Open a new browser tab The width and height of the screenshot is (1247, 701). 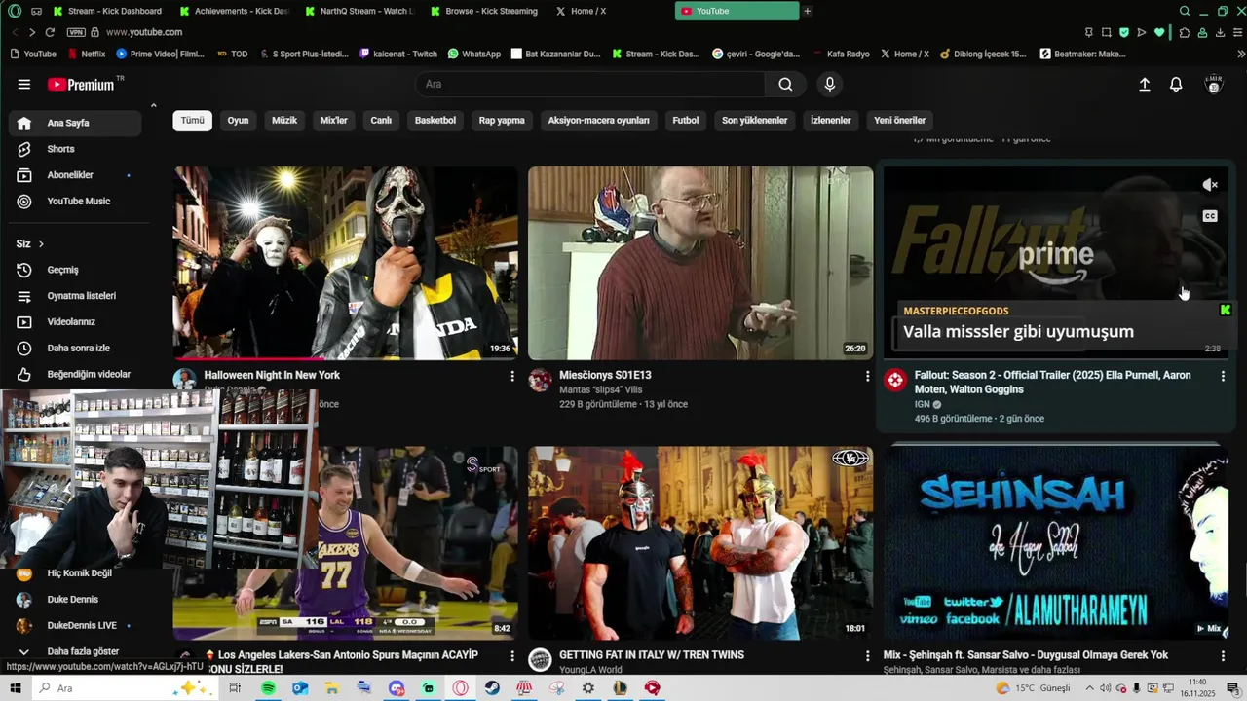[807, 11]
